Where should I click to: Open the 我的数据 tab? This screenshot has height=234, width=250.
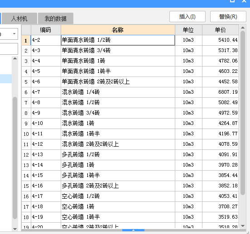click(x=56, y=19)
